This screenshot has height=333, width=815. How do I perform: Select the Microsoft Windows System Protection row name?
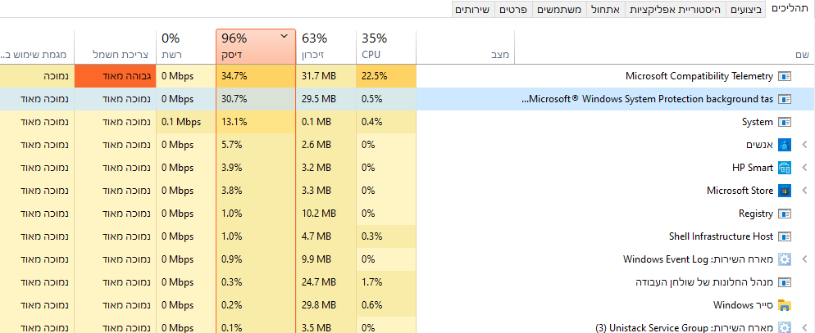(647, 99)
